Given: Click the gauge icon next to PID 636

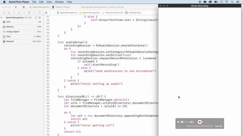Looking at the screenshot, I should [36, 18].
